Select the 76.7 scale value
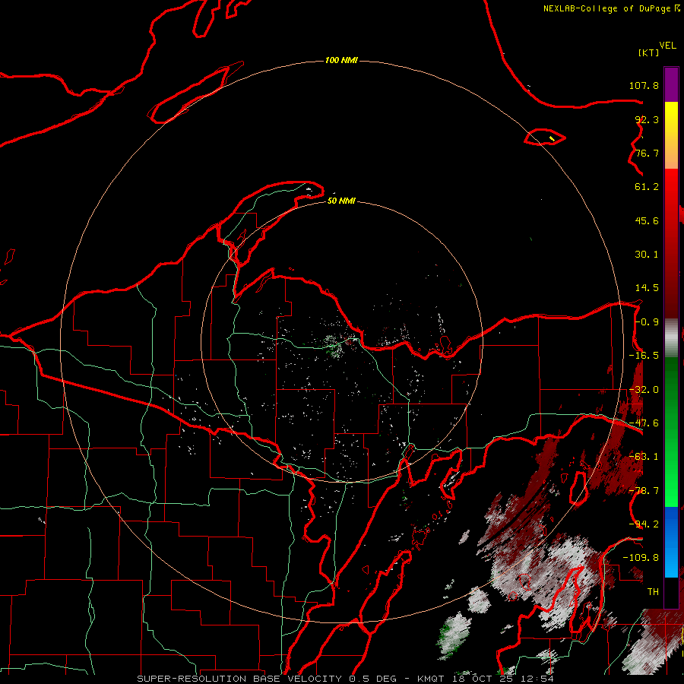684x684 pixels. tap(647, 153)
